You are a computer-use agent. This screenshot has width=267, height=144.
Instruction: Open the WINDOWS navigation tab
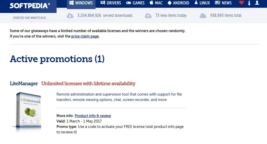coord(81,3)
